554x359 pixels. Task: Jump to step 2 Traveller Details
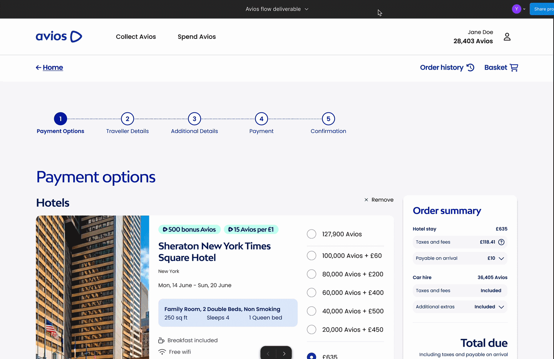click(127, 119)
